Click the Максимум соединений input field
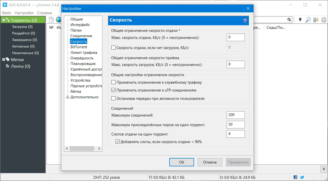The height and width of the screenshot is (181, 328). pyautogui.click(x=235, y=115)
